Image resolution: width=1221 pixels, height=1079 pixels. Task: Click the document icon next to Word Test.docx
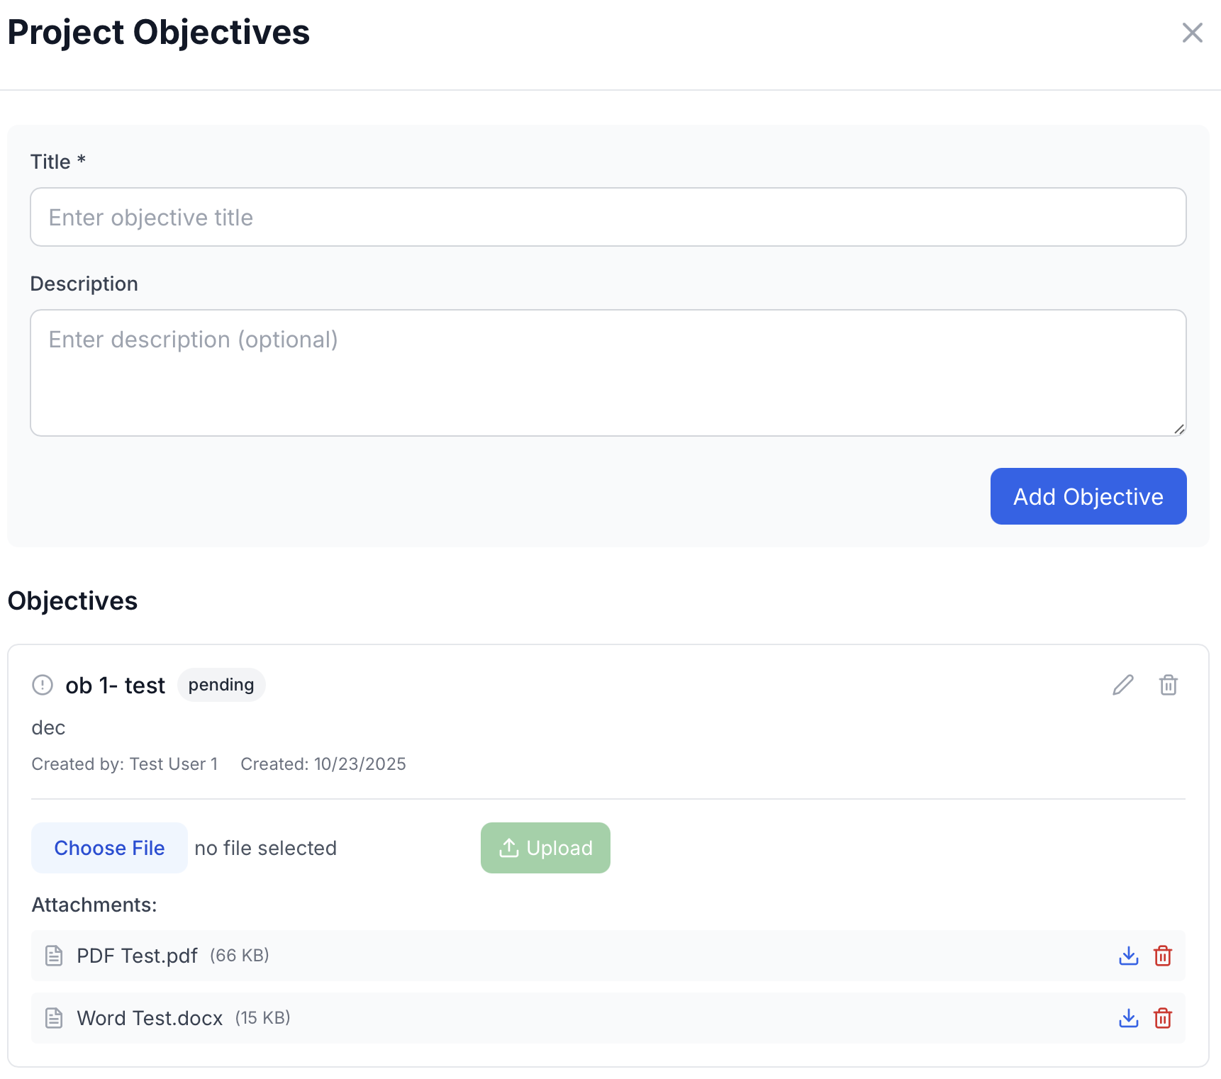point(53,1018)
